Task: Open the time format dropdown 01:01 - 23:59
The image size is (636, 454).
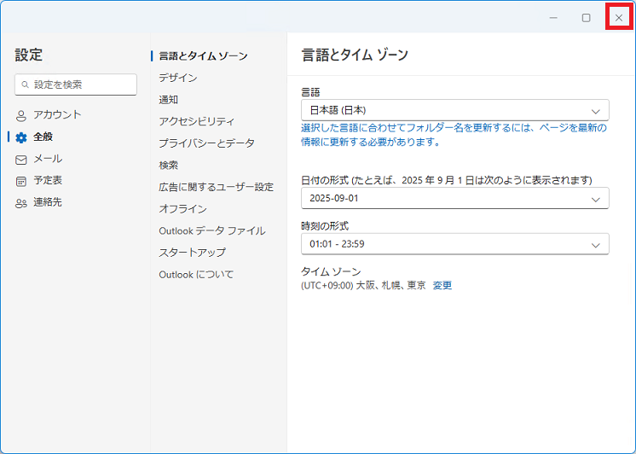Action: point(454,245)
